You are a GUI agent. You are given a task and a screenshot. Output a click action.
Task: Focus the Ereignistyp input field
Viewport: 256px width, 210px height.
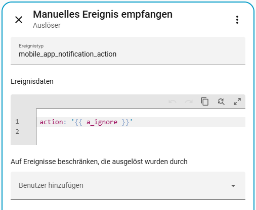(x=128, y=51)
